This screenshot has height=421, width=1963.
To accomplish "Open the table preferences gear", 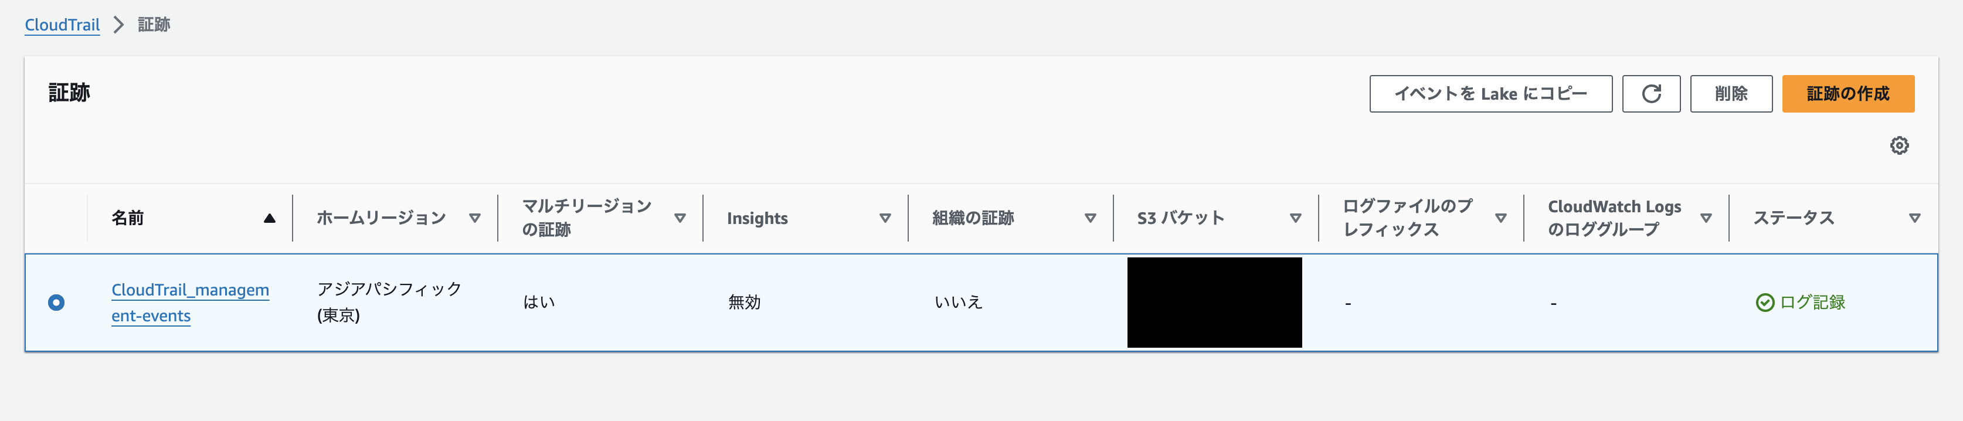I will click(x=1900, y=145).
